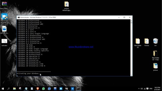
Task: Open the blue Settings gear taskbar app
Action: tap(73, 89)
